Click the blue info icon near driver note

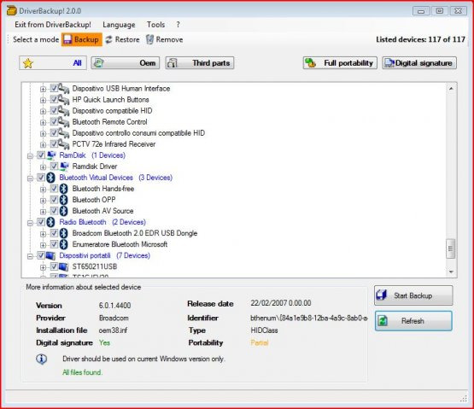[x=41, y=359]
